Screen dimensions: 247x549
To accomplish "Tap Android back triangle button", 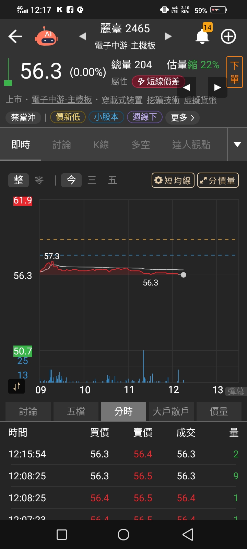I will 188,535.
